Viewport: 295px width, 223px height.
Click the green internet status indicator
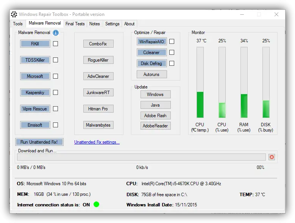96,204
